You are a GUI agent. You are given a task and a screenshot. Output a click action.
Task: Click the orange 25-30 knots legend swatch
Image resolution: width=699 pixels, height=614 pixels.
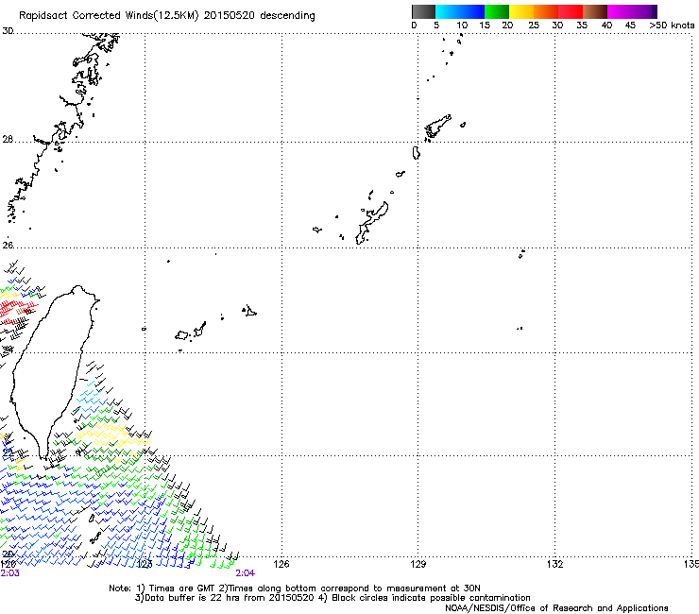pos(546,11)
